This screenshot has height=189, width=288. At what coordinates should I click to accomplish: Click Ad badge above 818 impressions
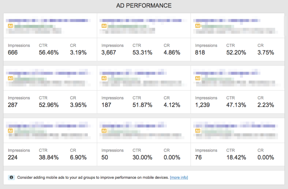198,26
